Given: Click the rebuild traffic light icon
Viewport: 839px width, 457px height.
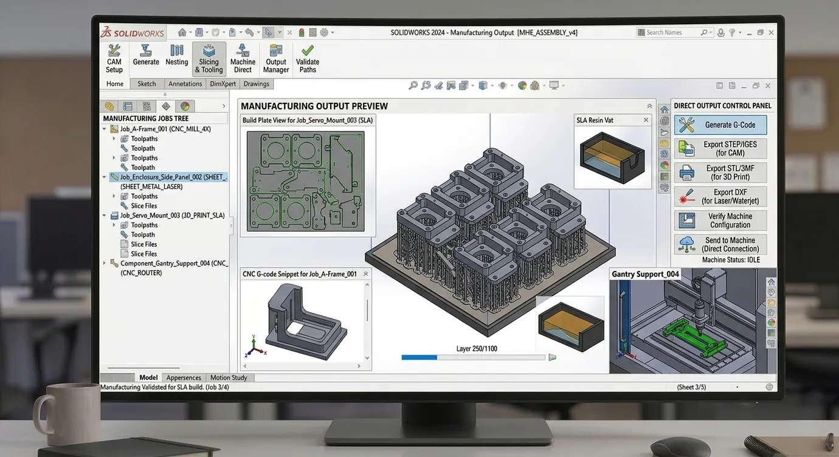Looking at the screenshot, I should coord(301,32).
